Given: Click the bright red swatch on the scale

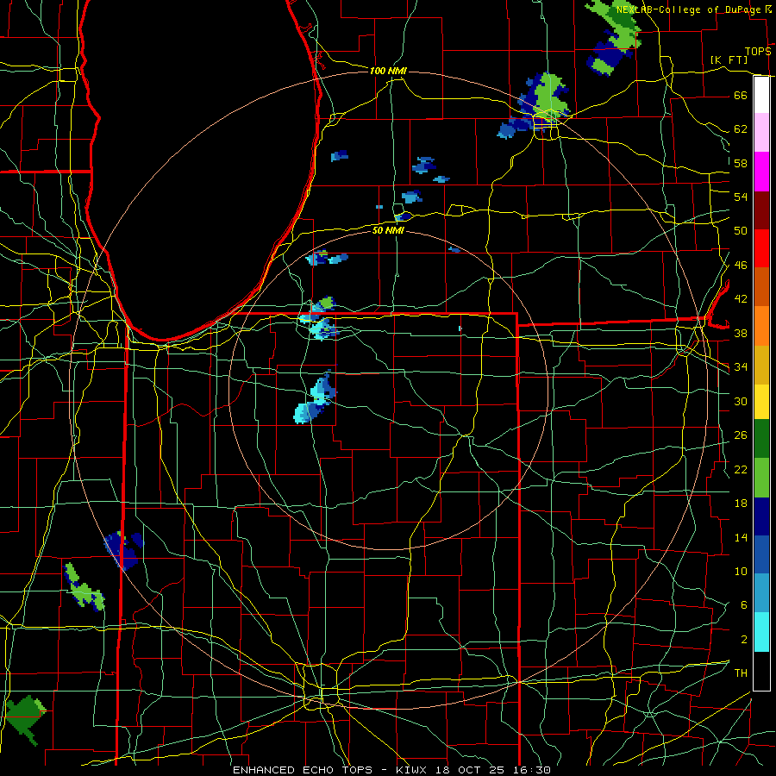Looking at the screenshot, I should pos(761,248).
